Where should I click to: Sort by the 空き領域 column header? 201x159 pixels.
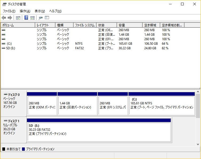(151, 25)
